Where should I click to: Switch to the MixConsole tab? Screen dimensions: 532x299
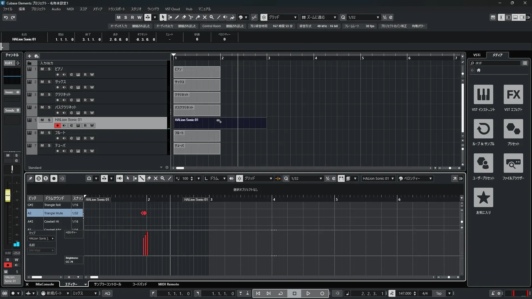[x=45, y=284]
